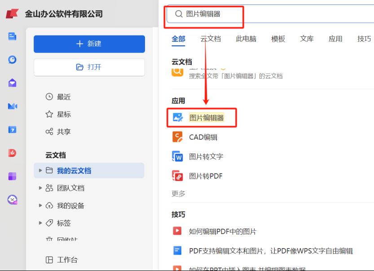The image size is (374, 271).
Task: Click the 打开 button
Action: coord(89,67)
